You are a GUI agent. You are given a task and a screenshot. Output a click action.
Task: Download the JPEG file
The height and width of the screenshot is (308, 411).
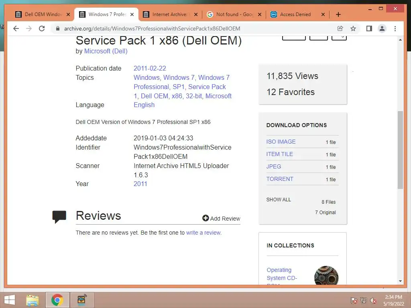pyautogui.click(x=274, y=166)
